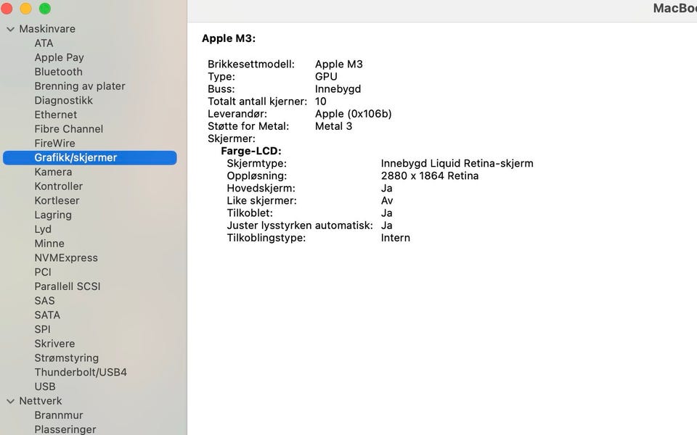Viewport: 697px width, 435px height.
Task: Select Lagring in the sidebar
Action: (x=53, y=215)
